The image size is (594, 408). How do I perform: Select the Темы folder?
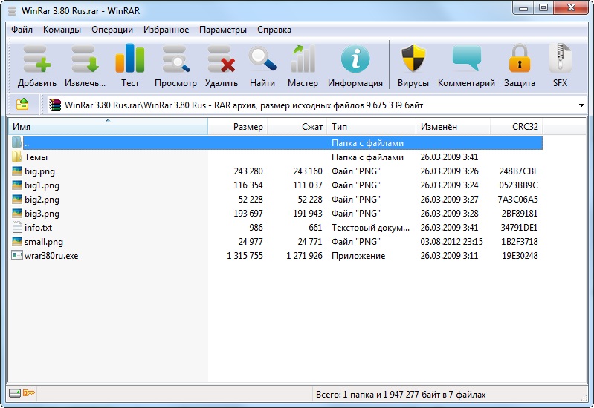coord(36,157)
